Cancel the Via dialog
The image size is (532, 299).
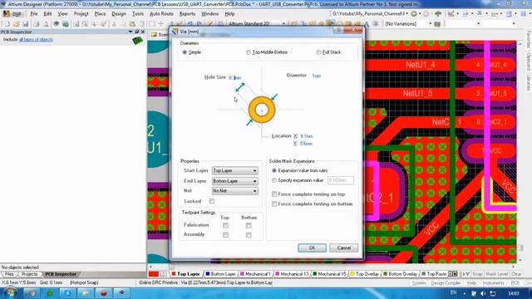click(x=343, y=248)
